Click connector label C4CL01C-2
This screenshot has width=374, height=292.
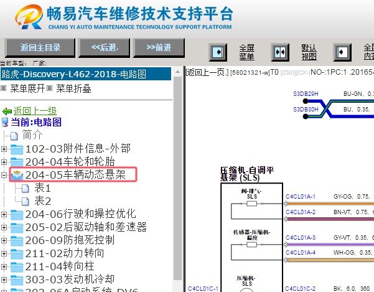point(301,288)
